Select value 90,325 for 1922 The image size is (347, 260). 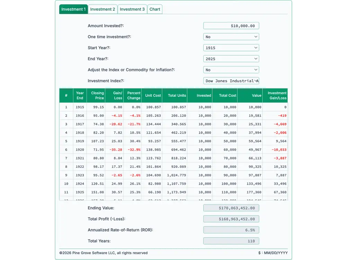(250, 167)
